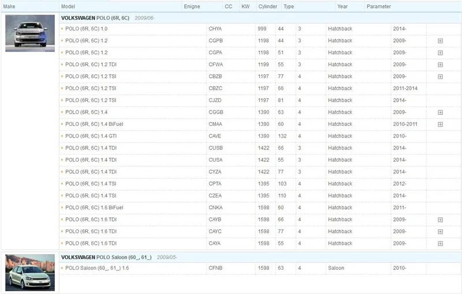Image resolution: width=462 pixels, height=294 pixels.
Task: Open the POLO 1.2 model with CGPB engine
Action: click(86, 40)
